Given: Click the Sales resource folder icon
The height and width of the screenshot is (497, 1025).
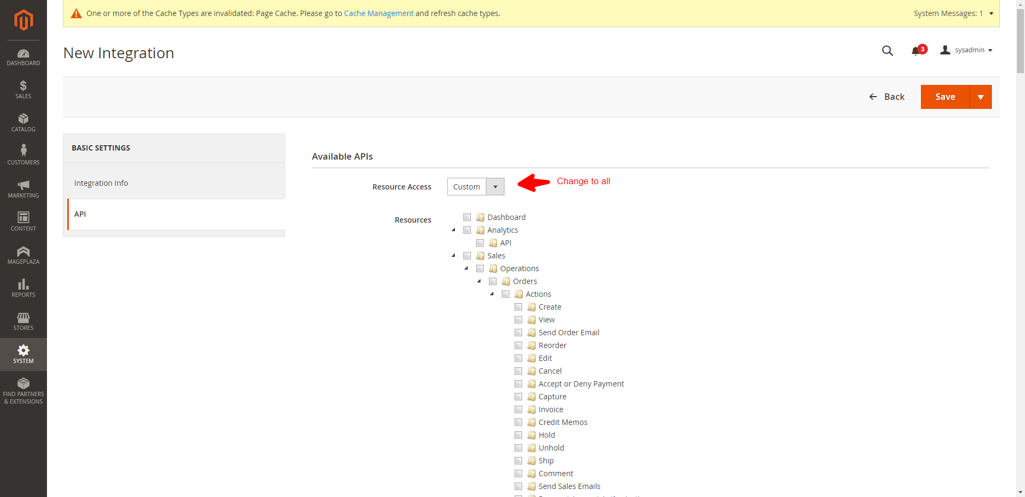Looking at the screenshot, I should pos(480,256).
